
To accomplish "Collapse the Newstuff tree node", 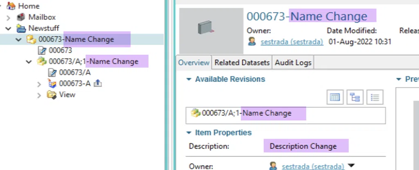I will 8,28.
